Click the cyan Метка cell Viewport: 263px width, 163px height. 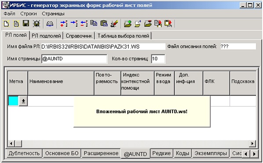(13, 101)
